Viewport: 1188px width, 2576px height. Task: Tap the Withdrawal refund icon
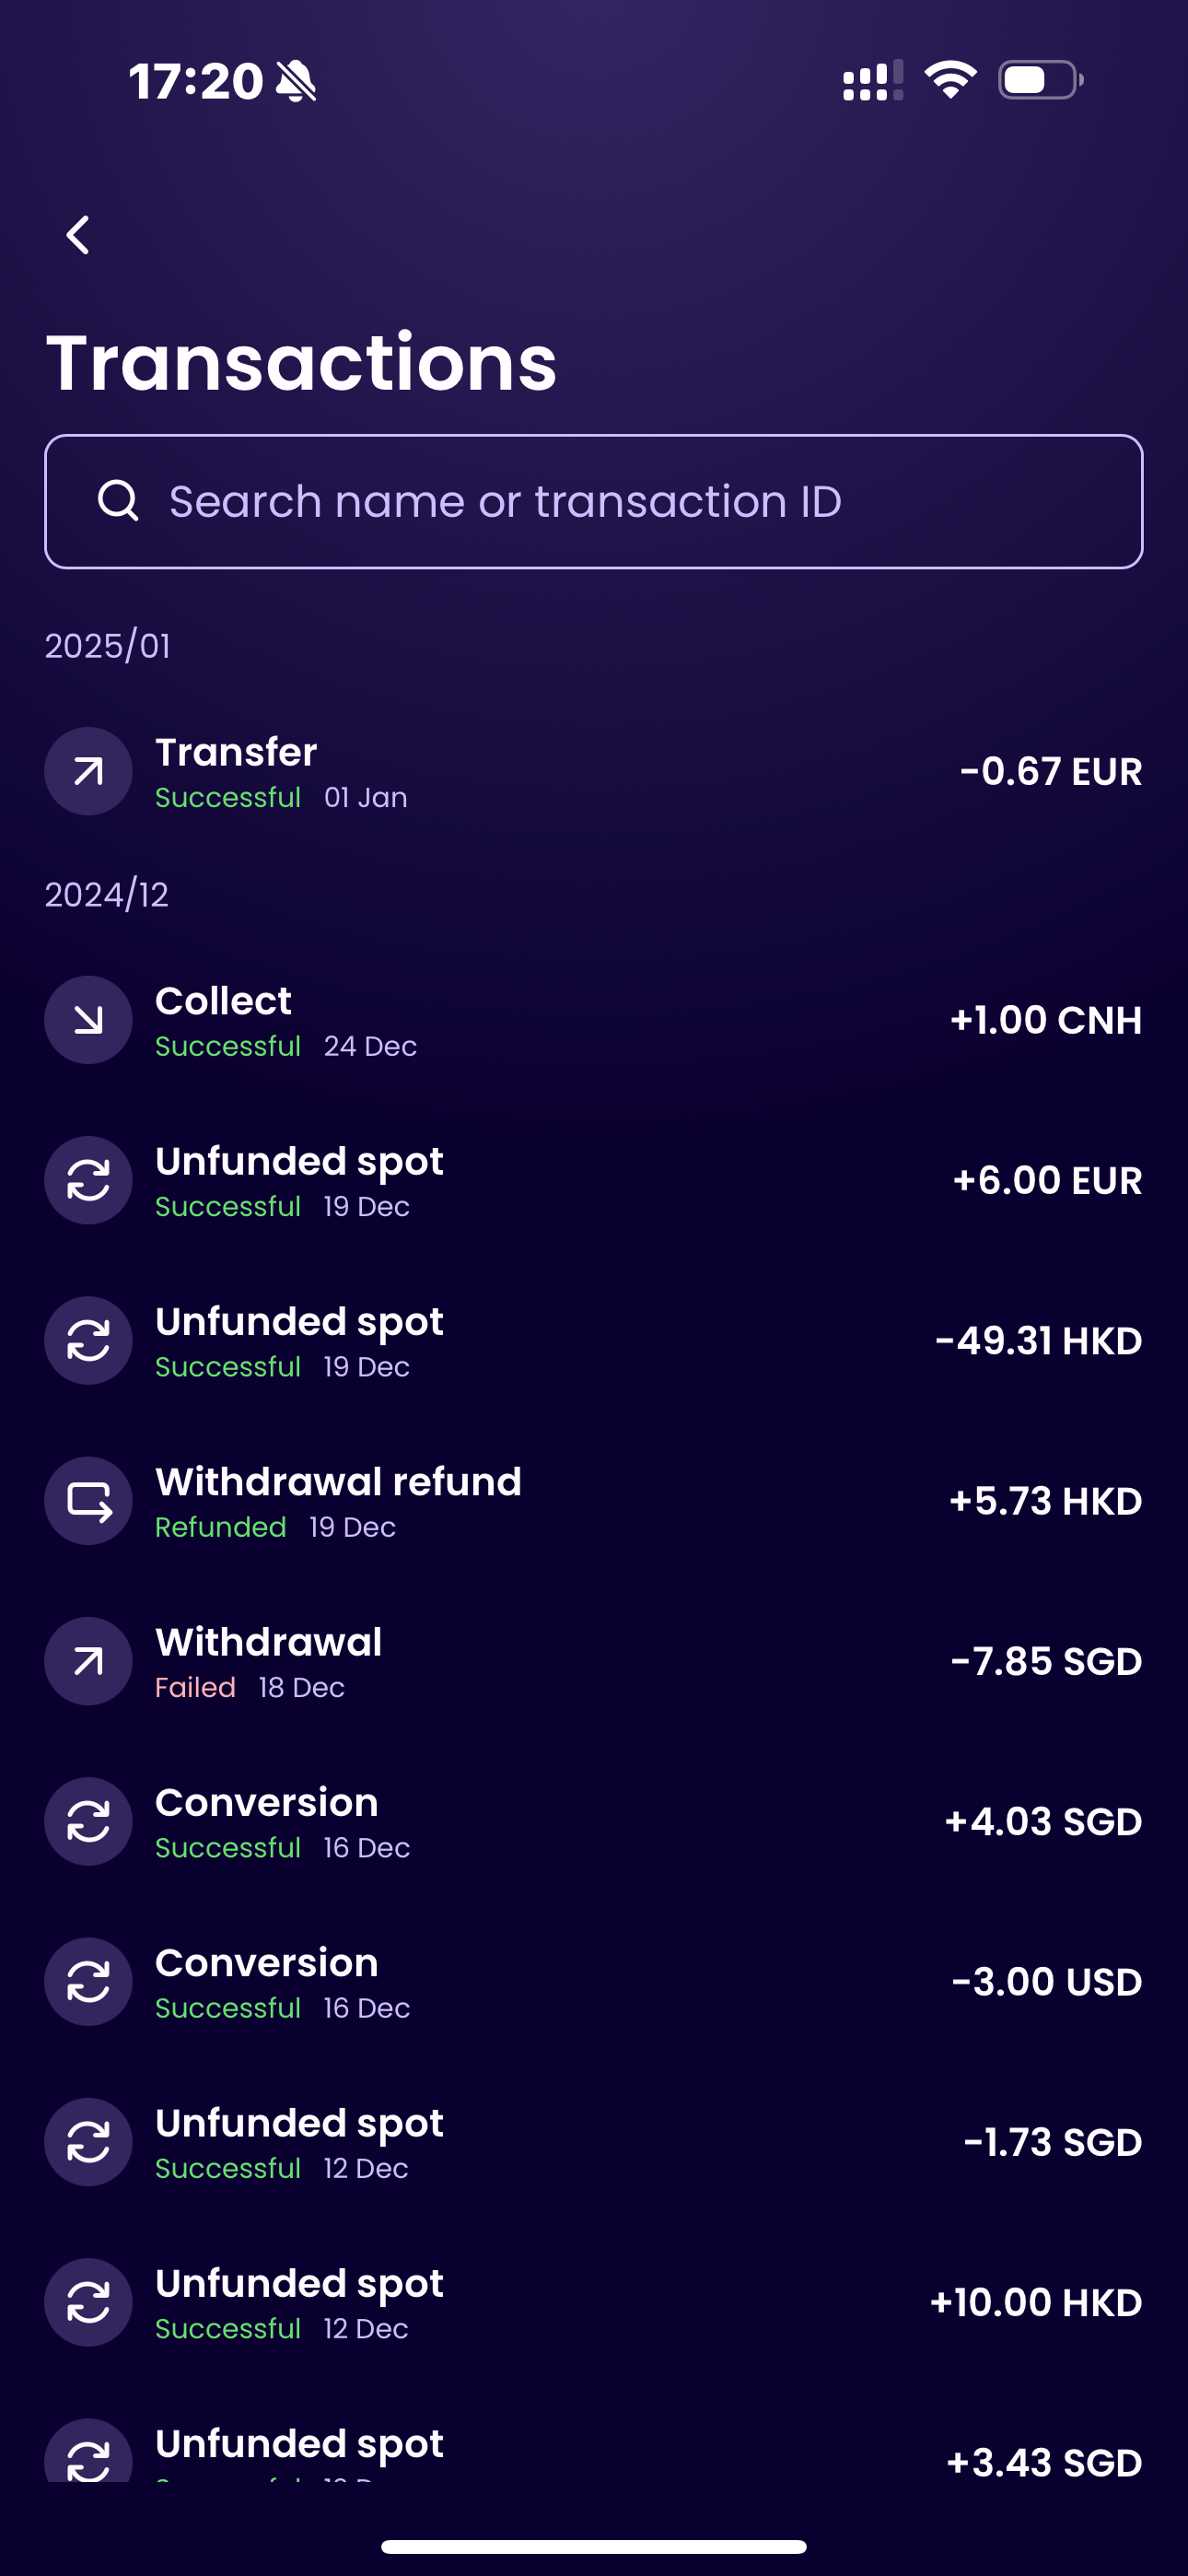pyautogui.click(x=89, y=1501)
